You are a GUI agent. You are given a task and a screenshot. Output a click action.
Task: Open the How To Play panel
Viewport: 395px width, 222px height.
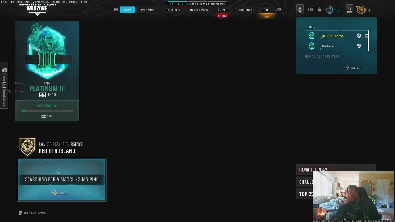[x=335, y=170]
